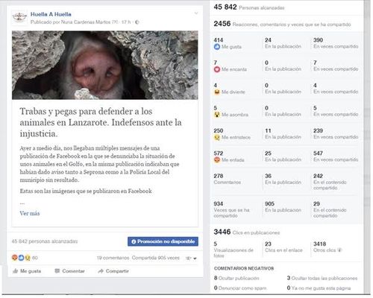This screenshot has width=373, height=298.
Task: Open the Huella A Huella page link
Action: [51, 14]
